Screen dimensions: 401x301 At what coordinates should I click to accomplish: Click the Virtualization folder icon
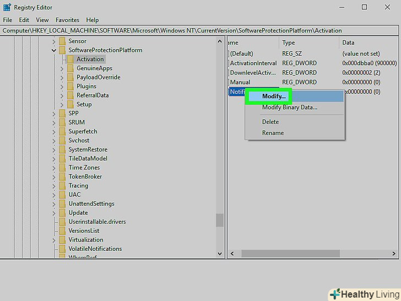coord(62,240)
